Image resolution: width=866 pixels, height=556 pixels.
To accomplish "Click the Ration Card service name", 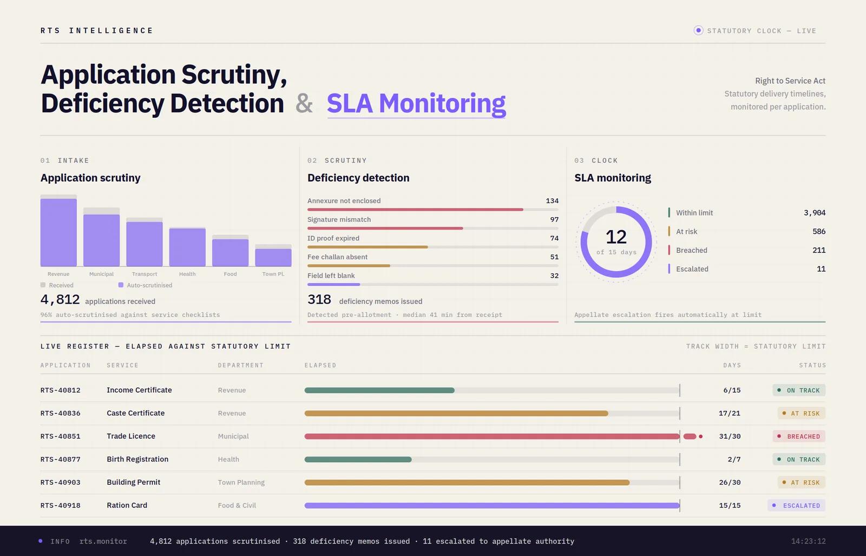I will pos(127,505).
